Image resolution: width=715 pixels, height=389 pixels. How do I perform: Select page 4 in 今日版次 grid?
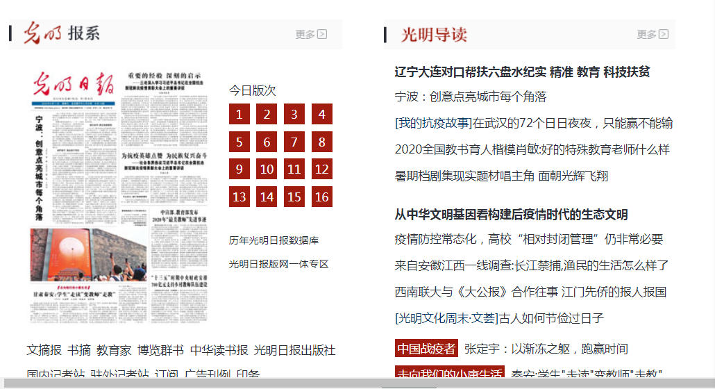[321, 115]
